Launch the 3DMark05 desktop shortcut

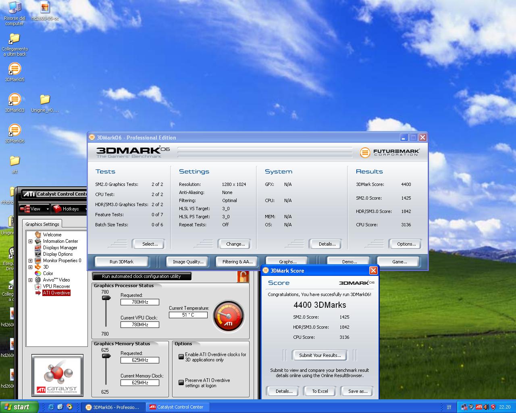(x=15, y=73)
